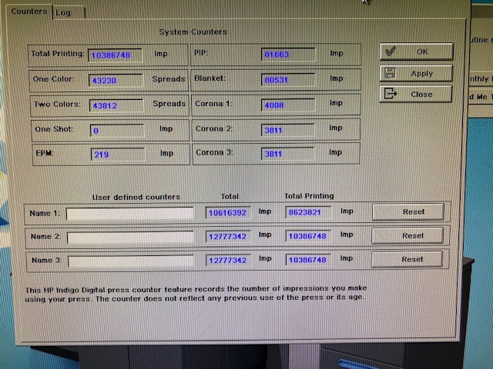Click the Apply floppy disk icon
Image resolution: width=493 pixels, height=369 pixels.
coord(390,73)
